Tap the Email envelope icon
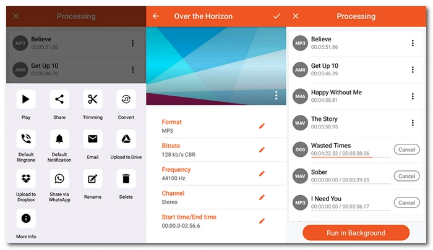Image resolution: width=433 pixels, height=250 pixels. pos(93,139)
